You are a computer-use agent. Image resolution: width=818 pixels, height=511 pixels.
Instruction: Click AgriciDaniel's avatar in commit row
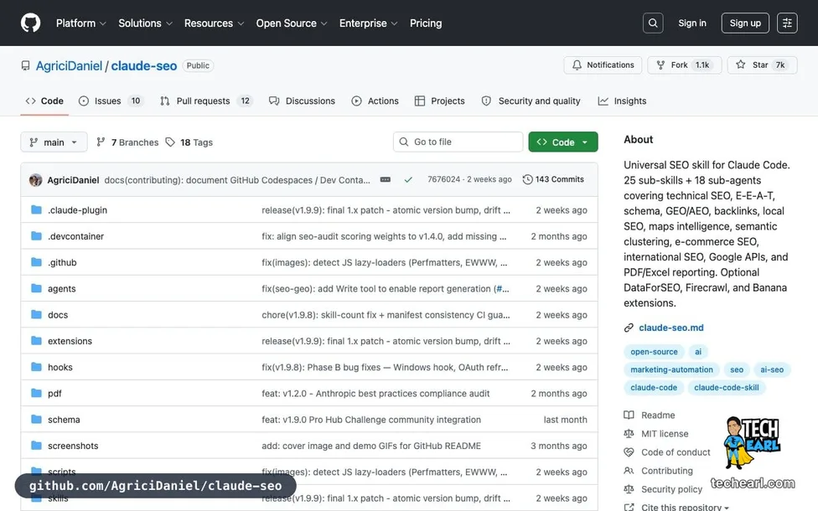click(x=35, y=180)
